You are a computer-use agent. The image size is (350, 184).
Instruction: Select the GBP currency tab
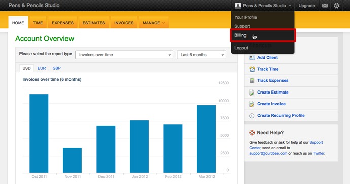56,68
